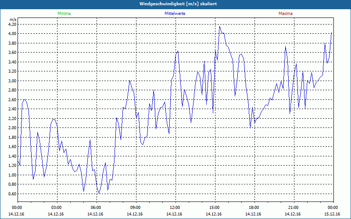Image resolution: width=351 pixels, height=219 pixels.
Task: Click the 1,40 y-axis value
Action: click(13, 156)
